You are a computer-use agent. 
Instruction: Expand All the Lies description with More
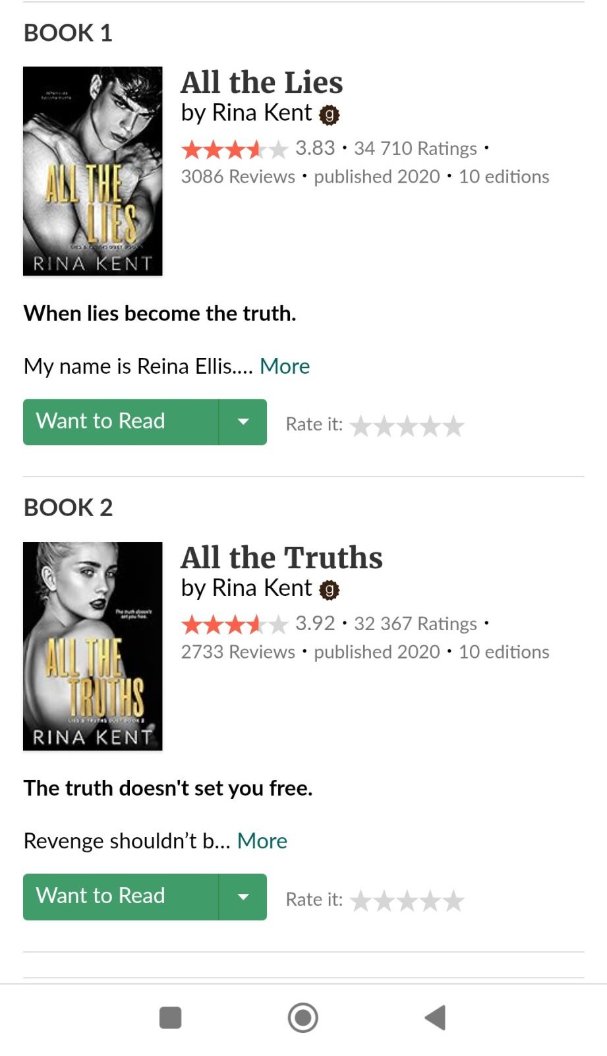point(285,366)
